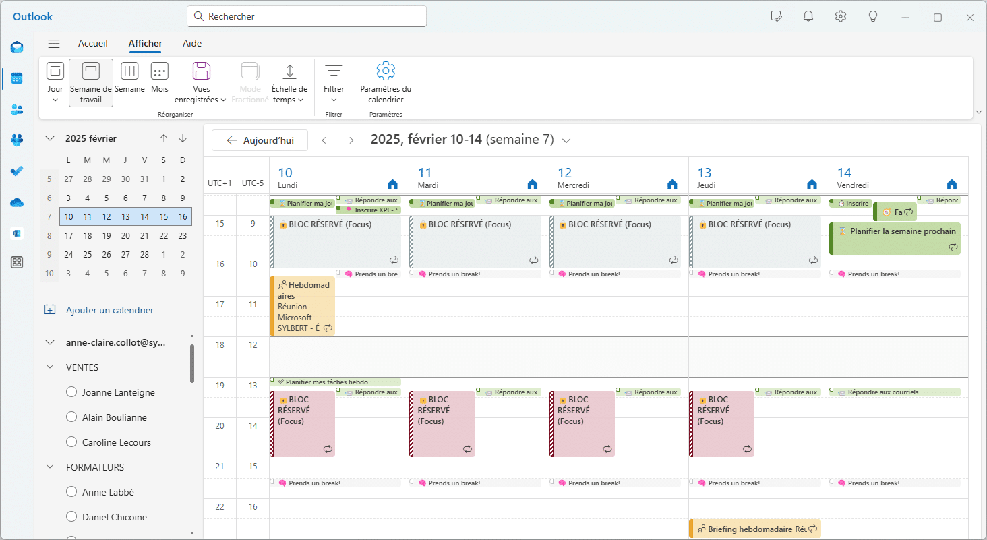Open the date range picker chevron
The image size is (987, 540).
click(x=566, y=140)
